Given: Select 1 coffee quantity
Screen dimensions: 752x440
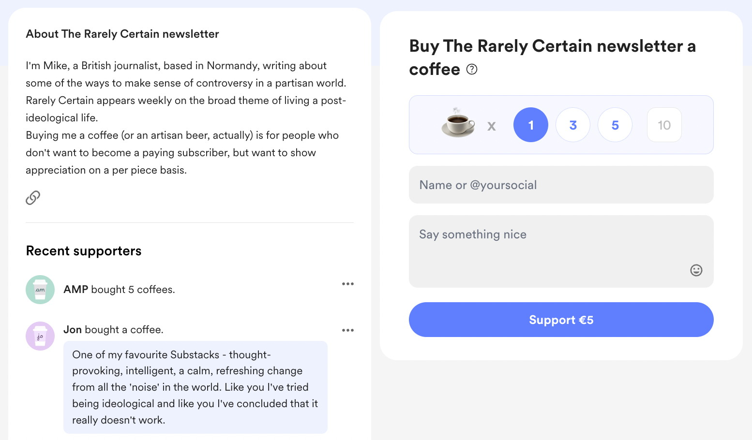Looking at the screenshot, I should pos(530,125).
